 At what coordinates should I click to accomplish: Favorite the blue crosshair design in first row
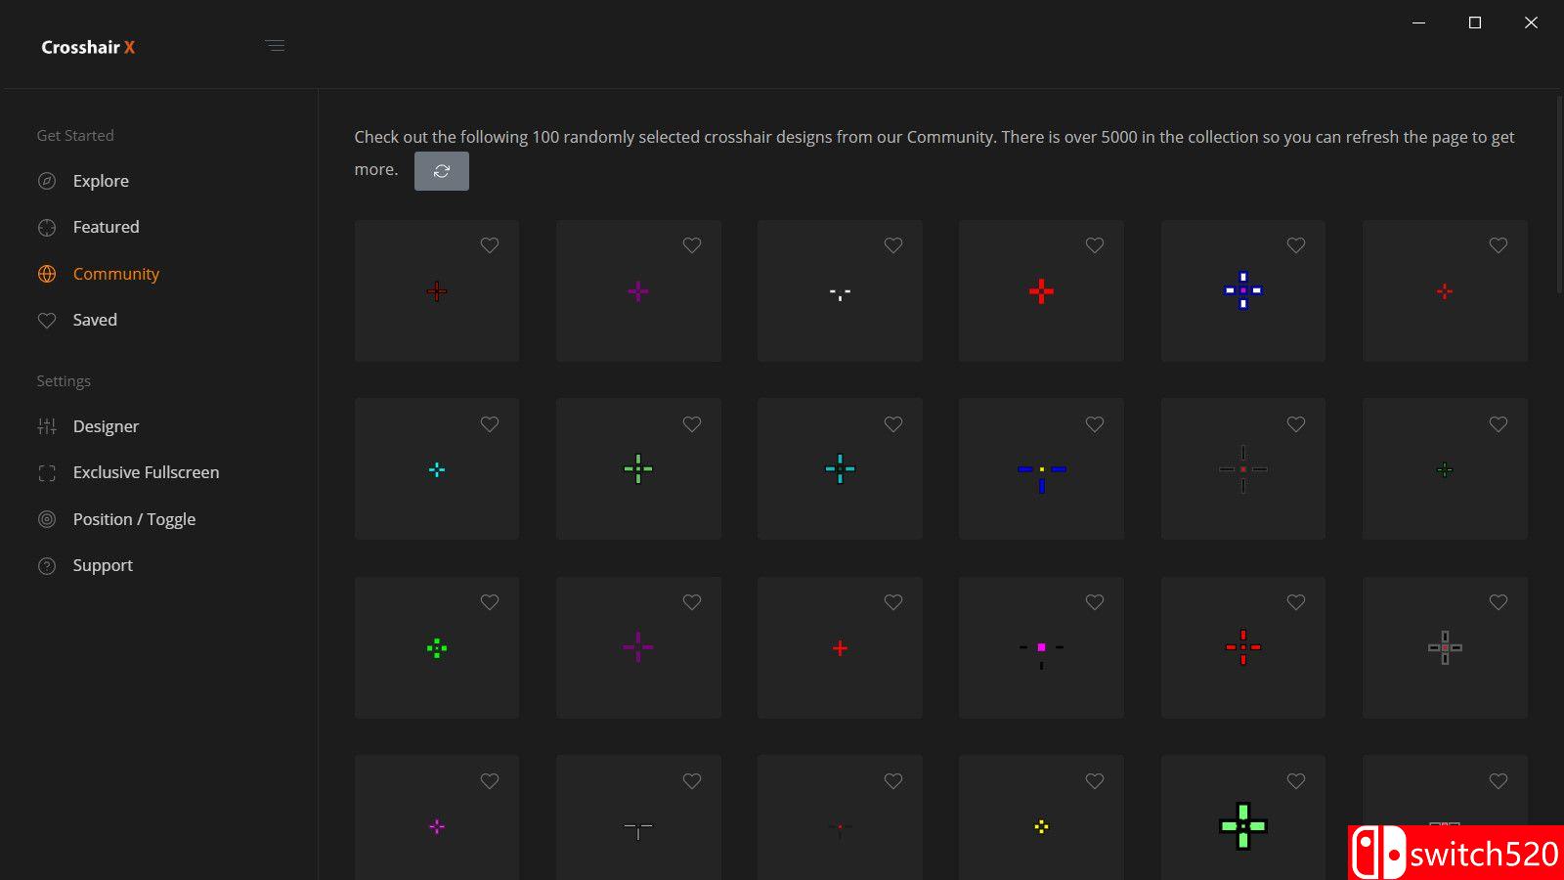click(x=1296, y=245)
